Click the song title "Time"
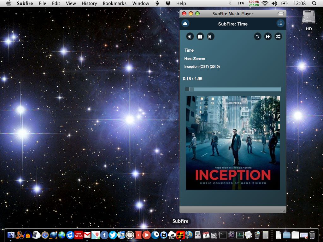The width and height of the screenshot is (323, 242). (189, 50)
